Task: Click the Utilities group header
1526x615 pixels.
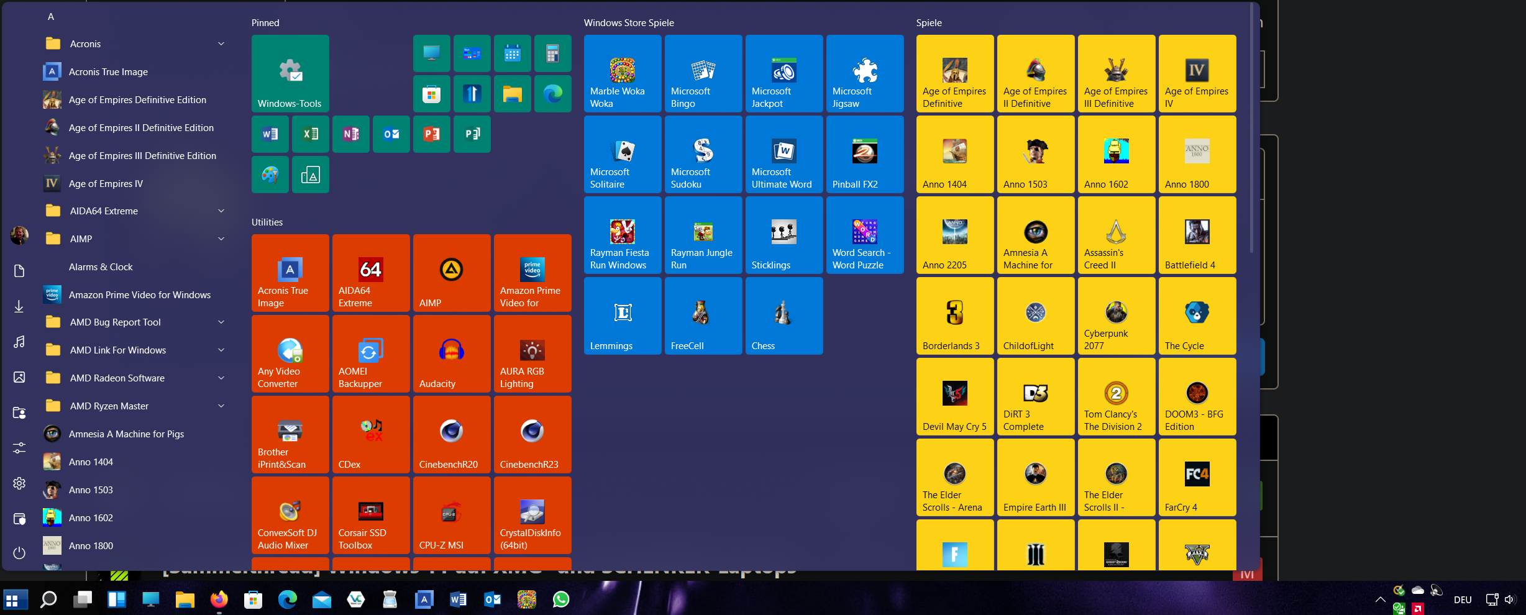Action: 267,222
